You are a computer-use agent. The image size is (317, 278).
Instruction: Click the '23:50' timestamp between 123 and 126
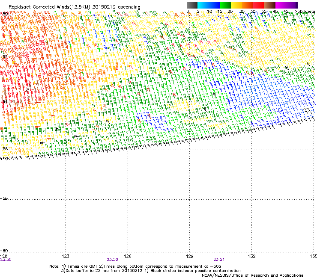tap(112, 260)
